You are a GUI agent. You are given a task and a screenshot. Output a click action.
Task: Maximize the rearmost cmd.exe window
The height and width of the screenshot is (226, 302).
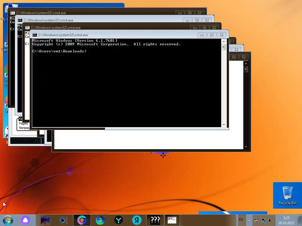[190, 13]
